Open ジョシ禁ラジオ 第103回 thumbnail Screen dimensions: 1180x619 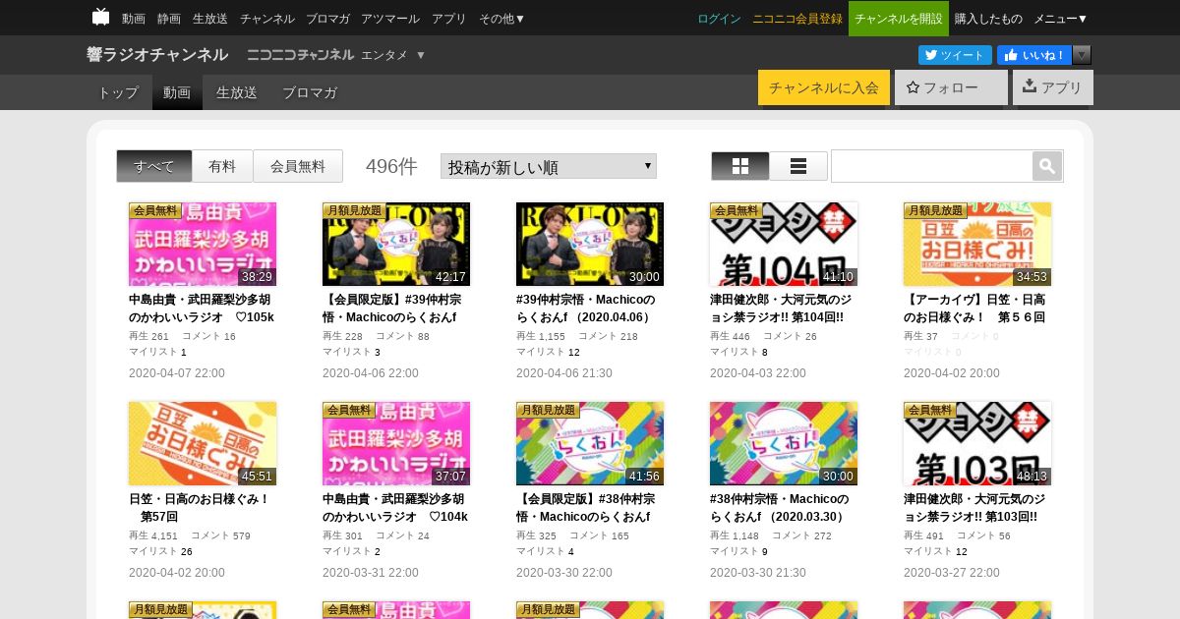click(x=977, y=443)
